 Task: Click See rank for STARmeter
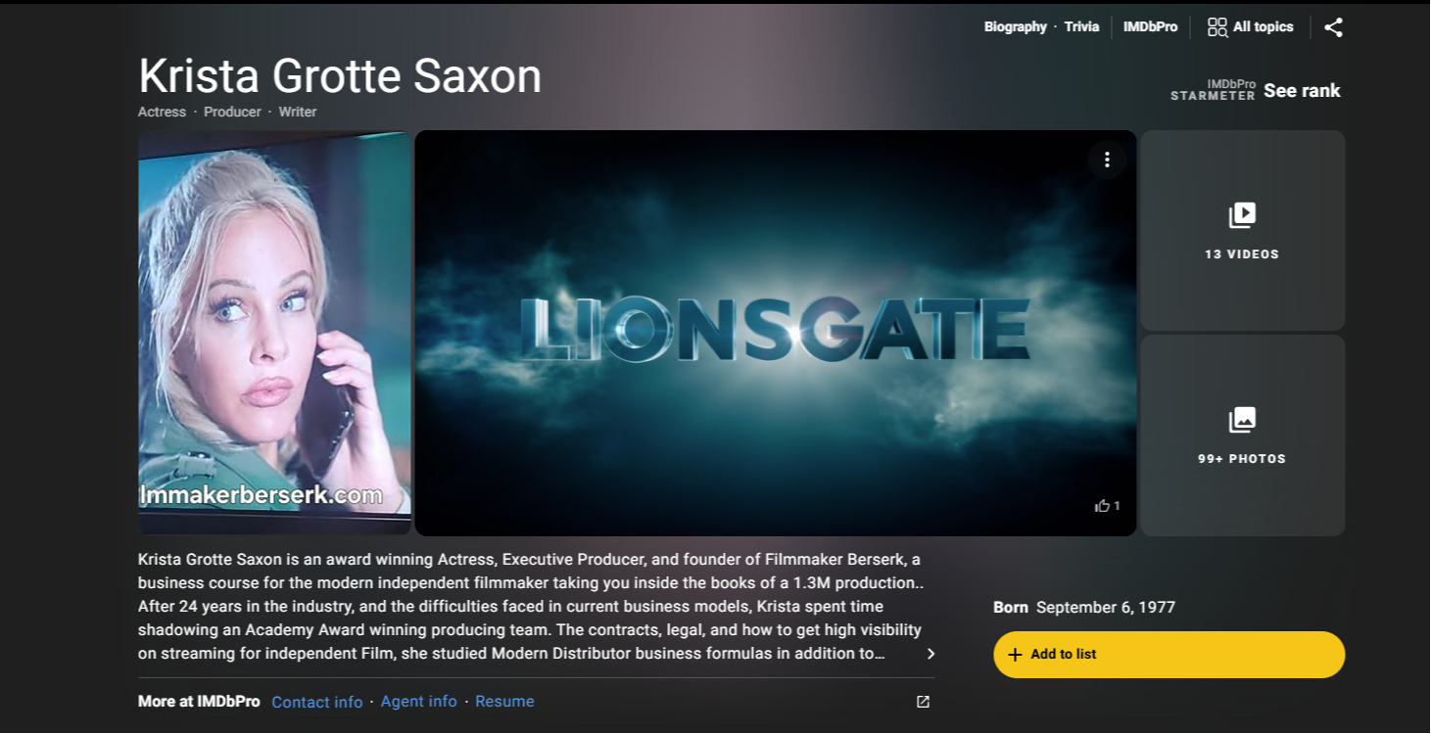tap(1302, 91)
